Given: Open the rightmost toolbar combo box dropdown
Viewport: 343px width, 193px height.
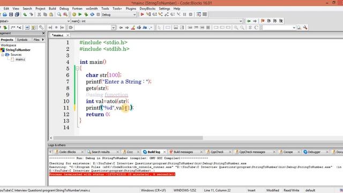Looking at the screenshot, I should pos(294,27).
